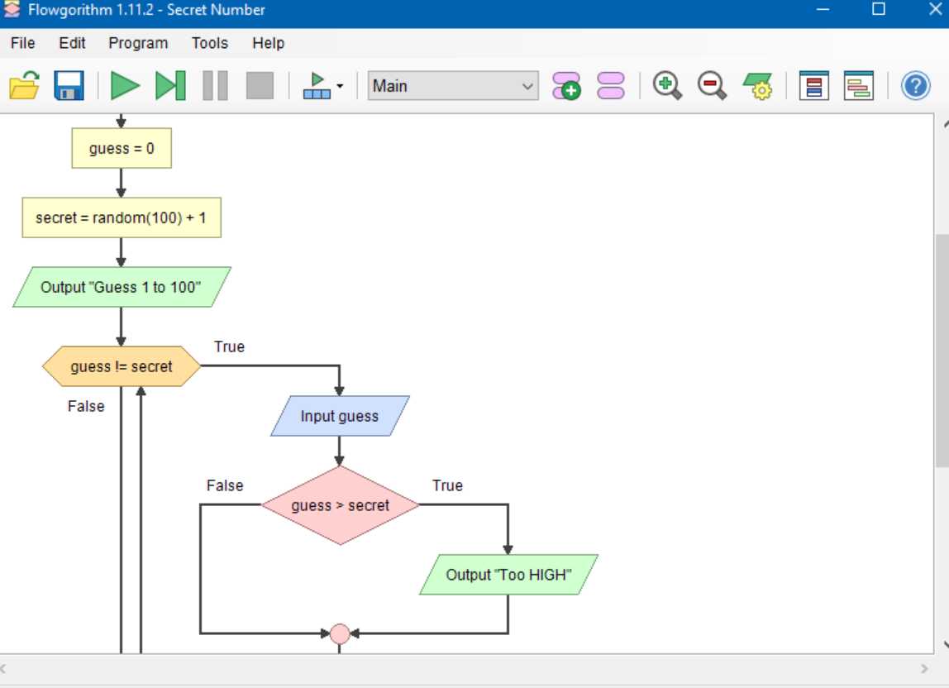
Task: Open the run speed dropdown arrow
Action: coord(340,86)
